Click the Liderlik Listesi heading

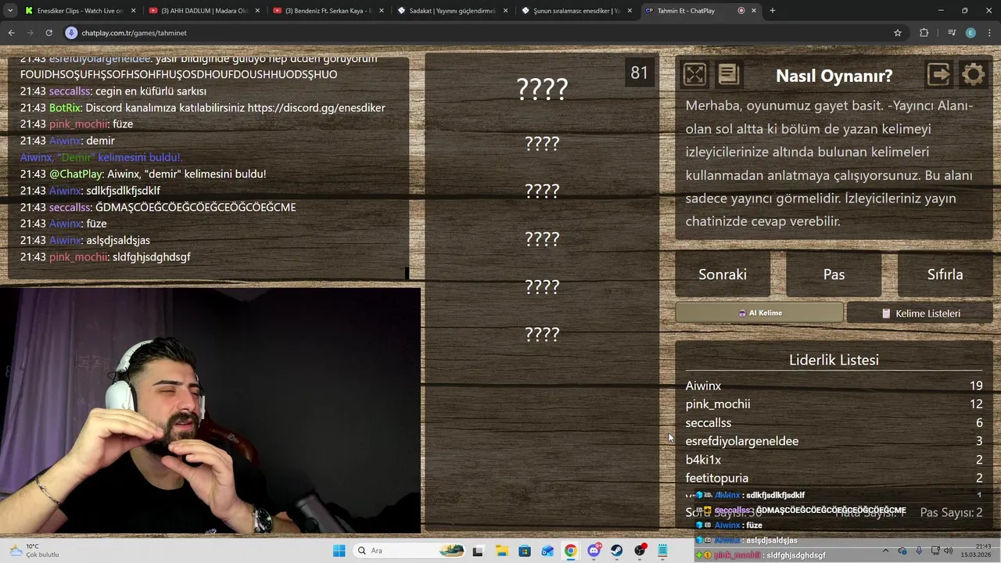click(834, 360)
